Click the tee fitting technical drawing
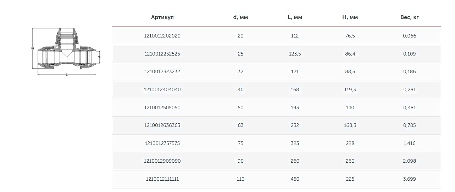The height and width of the screenshot is (192, 455). point(67,52)
